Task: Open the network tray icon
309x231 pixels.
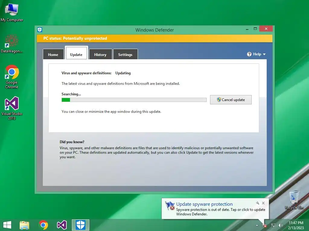Action: pyautogui.click(x=273, y=225)
